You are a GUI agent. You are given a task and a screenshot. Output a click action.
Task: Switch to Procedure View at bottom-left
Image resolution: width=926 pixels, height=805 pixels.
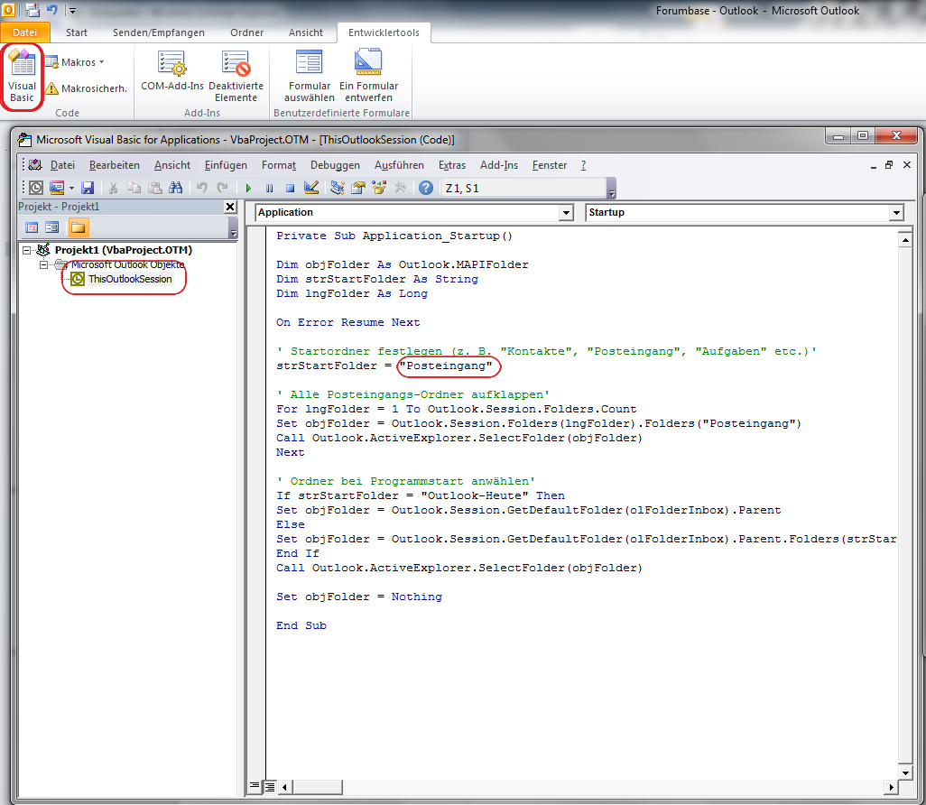coord(255,786)
